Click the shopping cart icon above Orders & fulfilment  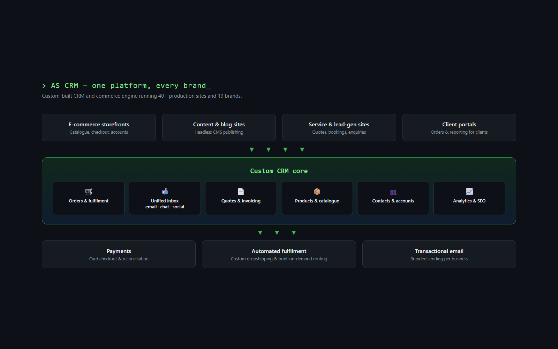[x=89, y=192]
